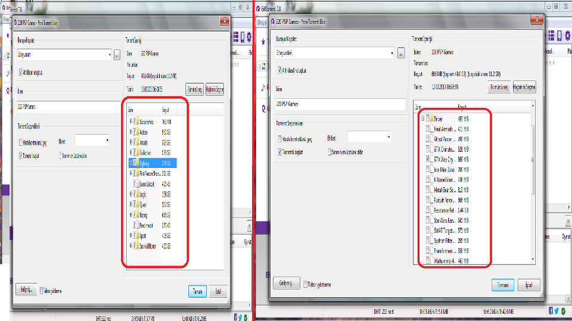Uncheck the Quest folder checkbox
572x321 pixels.
coord(134,204)
